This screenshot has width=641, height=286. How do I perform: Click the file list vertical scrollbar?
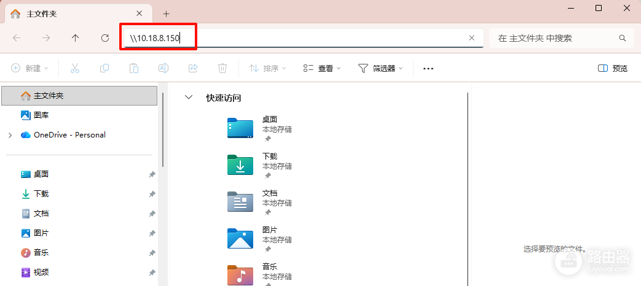pos(468,189)
